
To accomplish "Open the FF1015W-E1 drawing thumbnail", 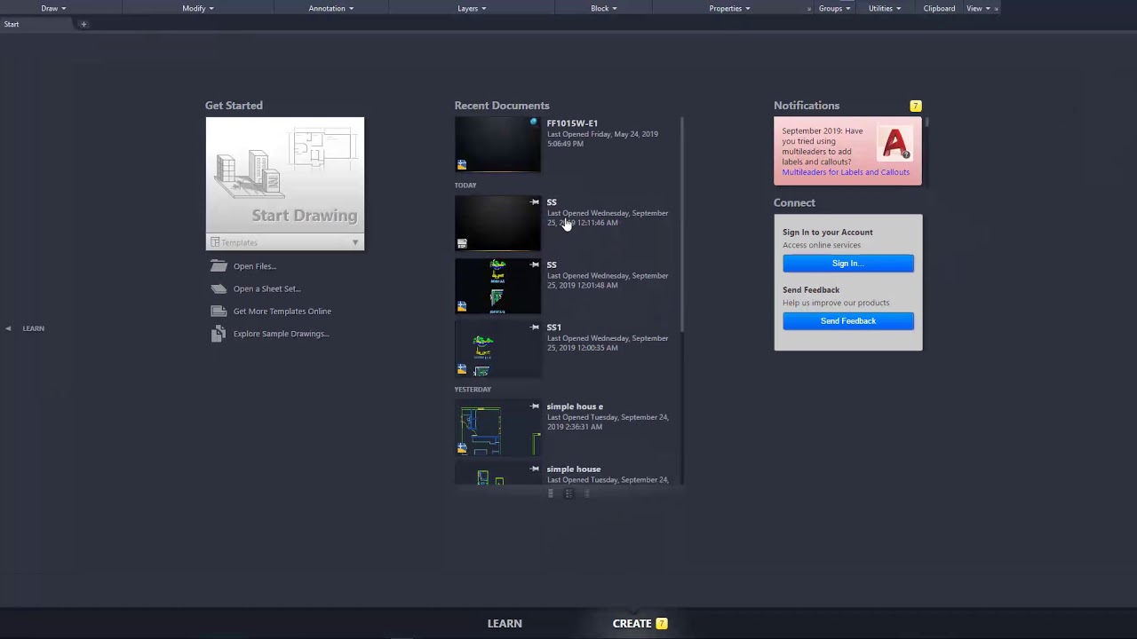I will coord(497,145).
